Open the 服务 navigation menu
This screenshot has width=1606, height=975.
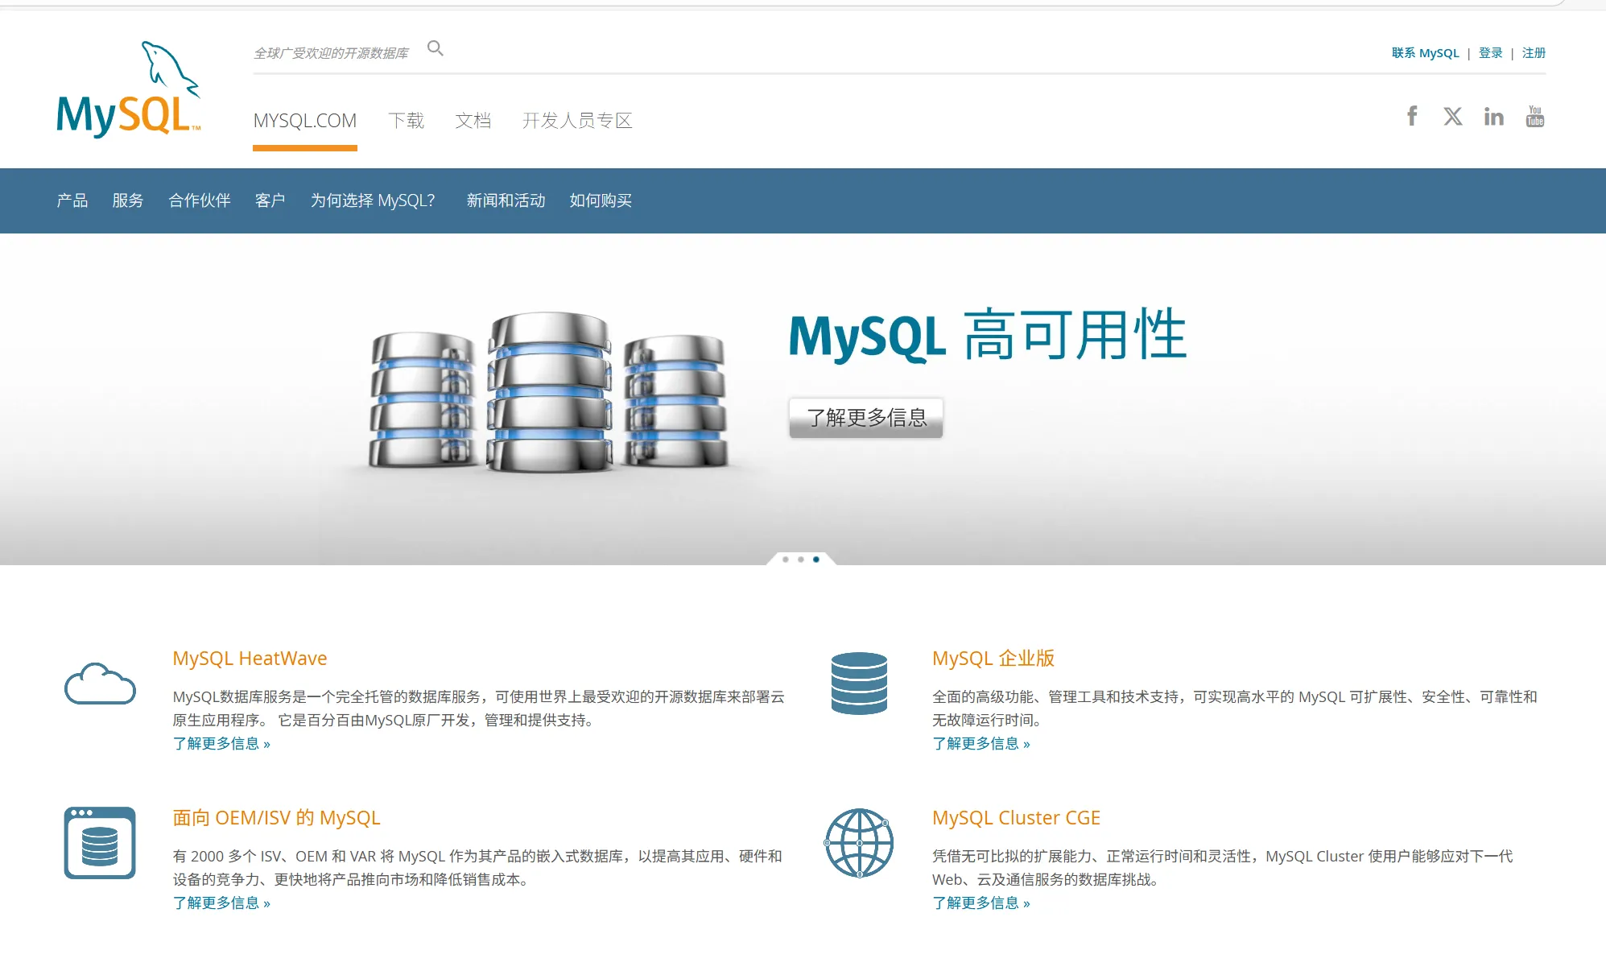(x=128, y=200)
